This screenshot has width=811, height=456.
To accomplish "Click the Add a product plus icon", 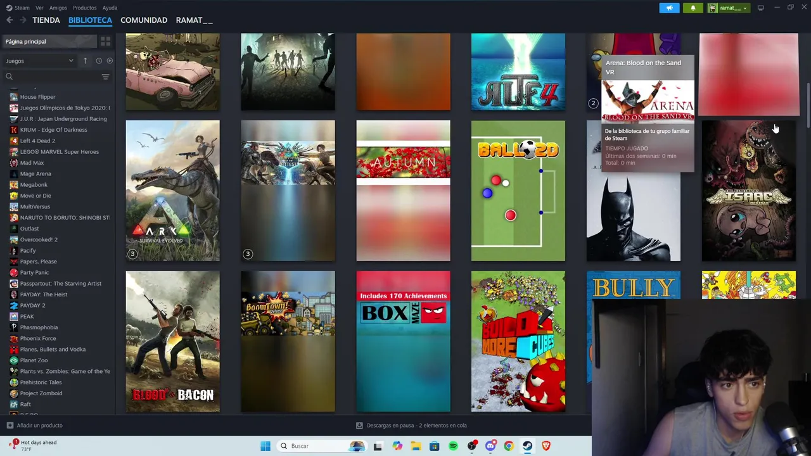I will 10,426.
